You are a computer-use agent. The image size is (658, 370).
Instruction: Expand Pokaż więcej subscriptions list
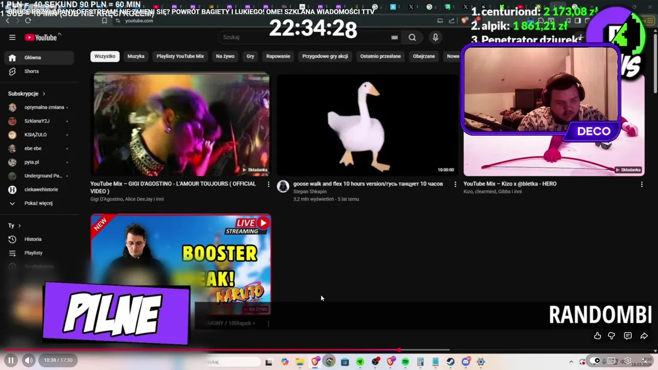coord(39,203)
